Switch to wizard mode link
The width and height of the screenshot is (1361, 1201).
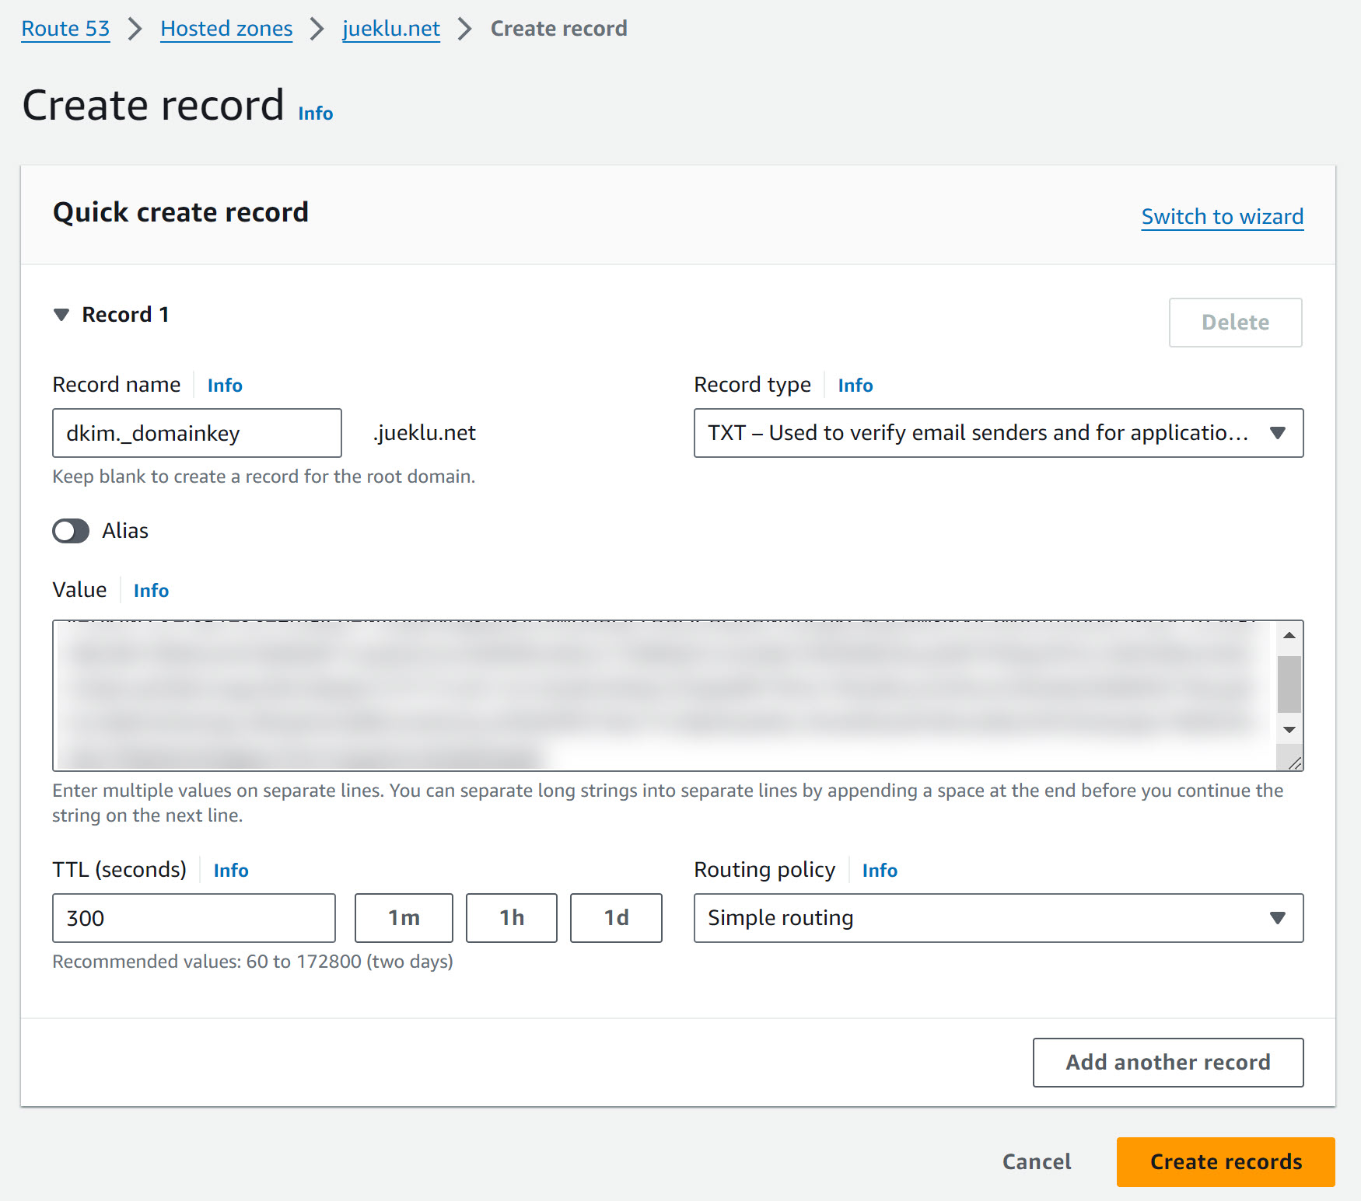(1222, 217)
